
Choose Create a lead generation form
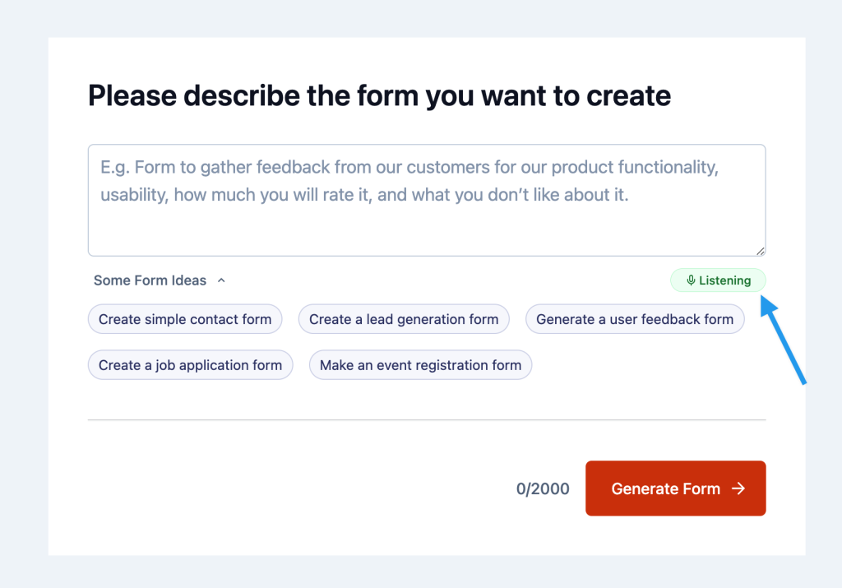[403, 319]
